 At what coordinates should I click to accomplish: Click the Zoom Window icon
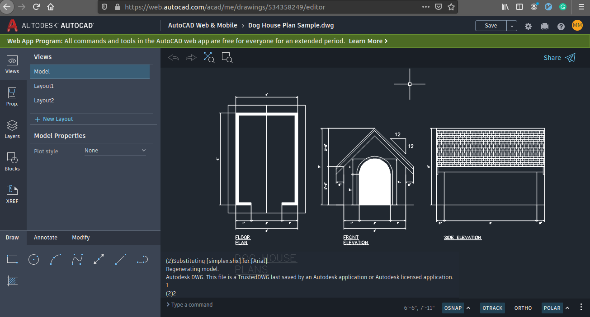coord(227,58)
